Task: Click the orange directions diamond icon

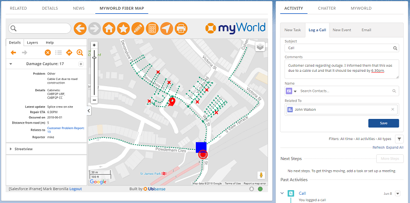Action: click(x=69, y=53)
